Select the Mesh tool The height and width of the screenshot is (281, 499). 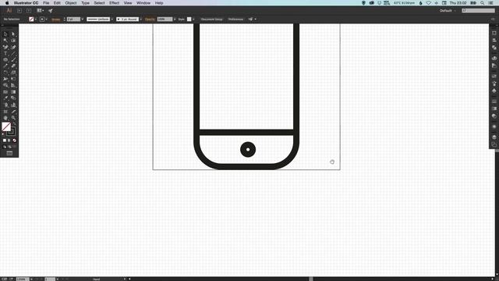click(5, 92)
